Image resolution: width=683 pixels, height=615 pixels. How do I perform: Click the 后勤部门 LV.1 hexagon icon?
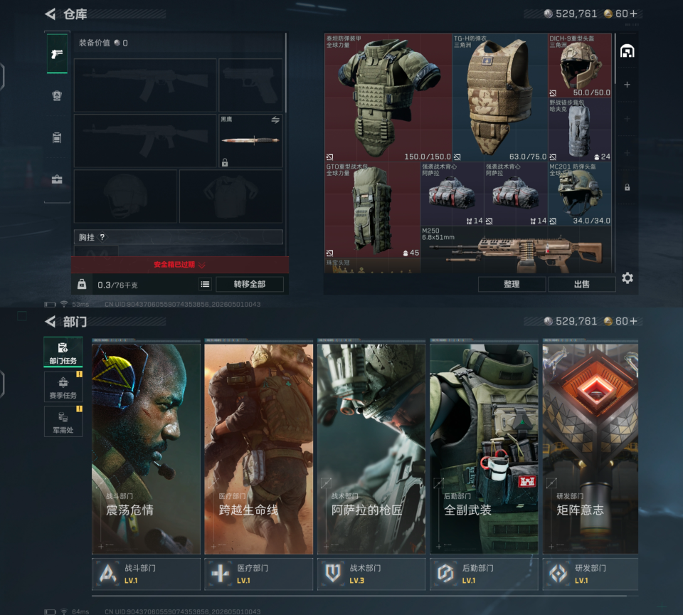click(x=445, y=573)
